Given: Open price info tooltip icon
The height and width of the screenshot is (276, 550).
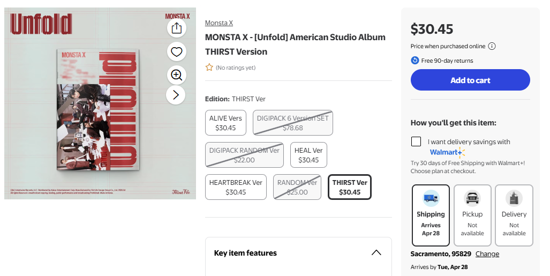Looking at the screenshot, I should pyautogui.click(x=492, y=46).
